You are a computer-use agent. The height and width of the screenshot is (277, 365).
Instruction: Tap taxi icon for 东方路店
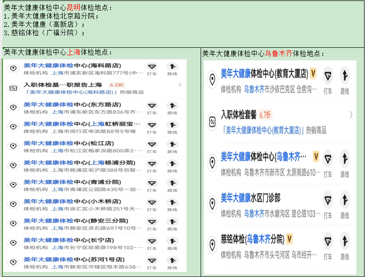click(x=152, y=107)
